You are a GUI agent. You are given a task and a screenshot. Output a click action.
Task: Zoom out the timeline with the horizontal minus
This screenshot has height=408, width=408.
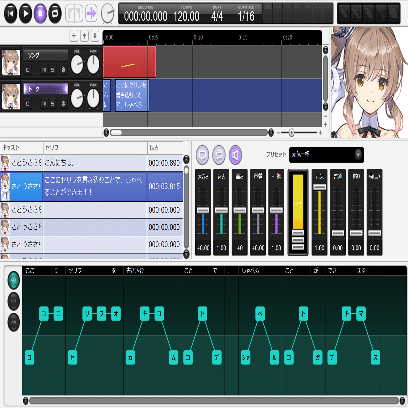coord(278,133)
